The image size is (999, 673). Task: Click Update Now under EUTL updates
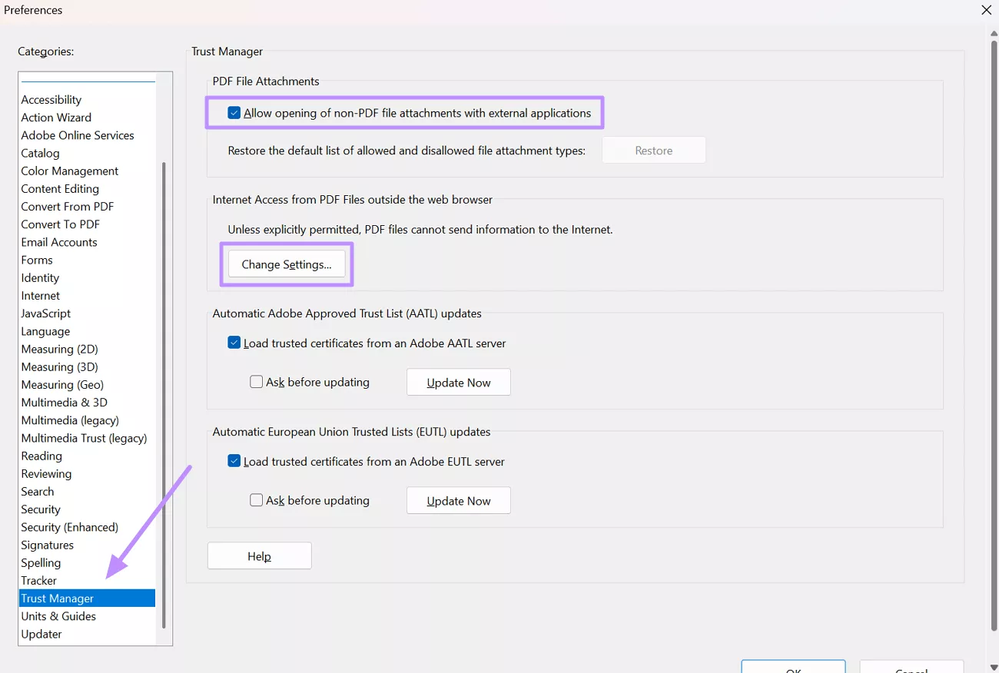point(458,500)
